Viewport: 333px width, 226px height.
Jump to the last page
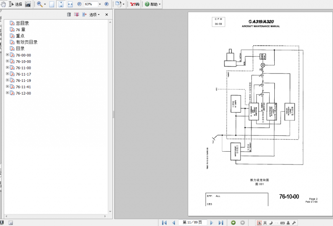221,223
